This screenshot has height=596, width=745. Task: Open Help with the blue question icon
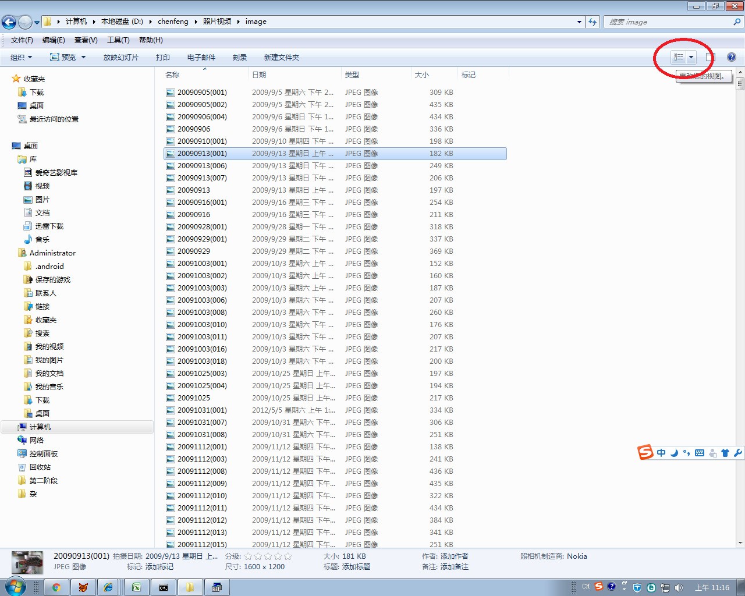(x=732, y=57)
